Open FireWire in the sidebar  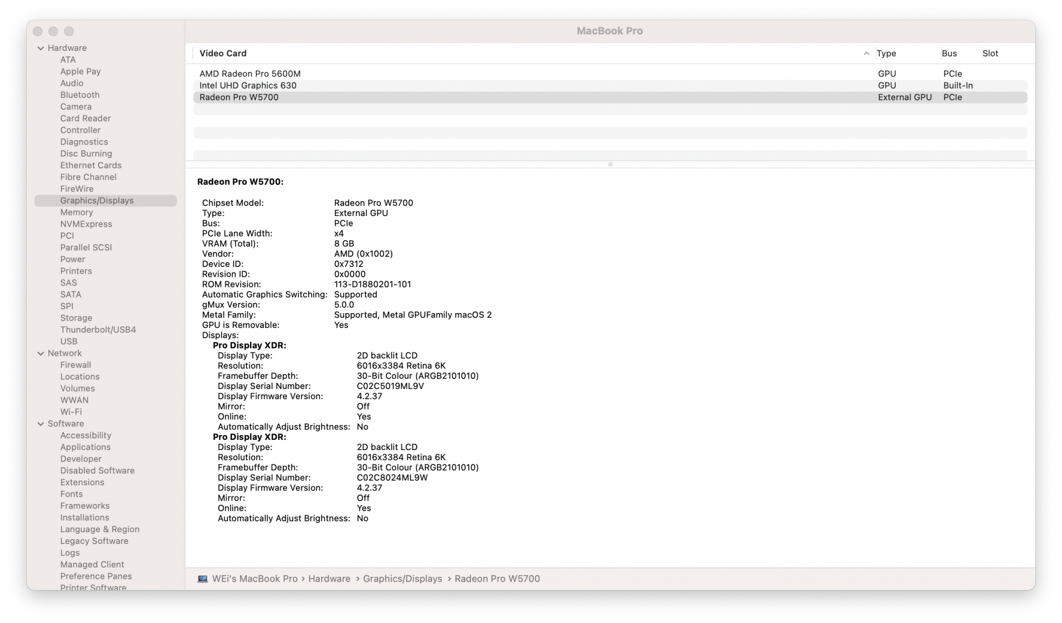click(77, 189)
